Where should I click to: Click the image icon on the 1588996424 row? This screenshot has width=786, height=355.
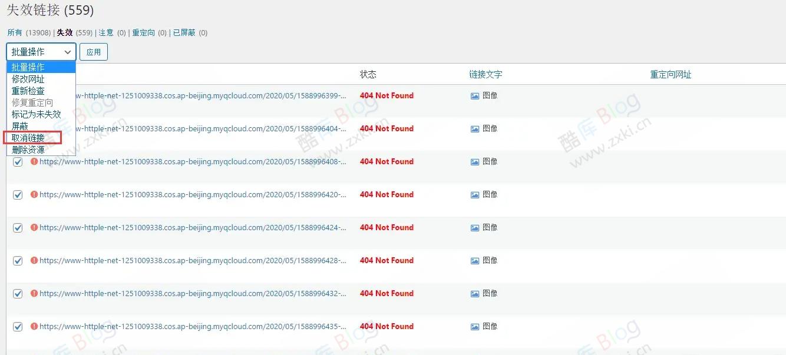[474, 227]
